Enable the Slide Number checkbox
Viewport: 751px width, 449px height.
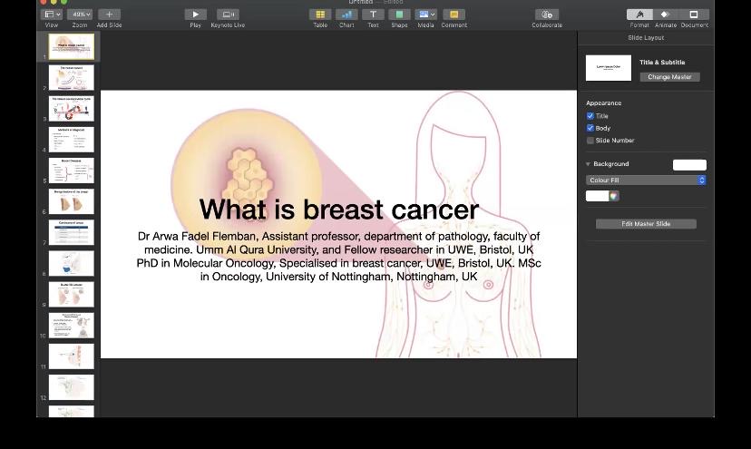coord(590,141)
